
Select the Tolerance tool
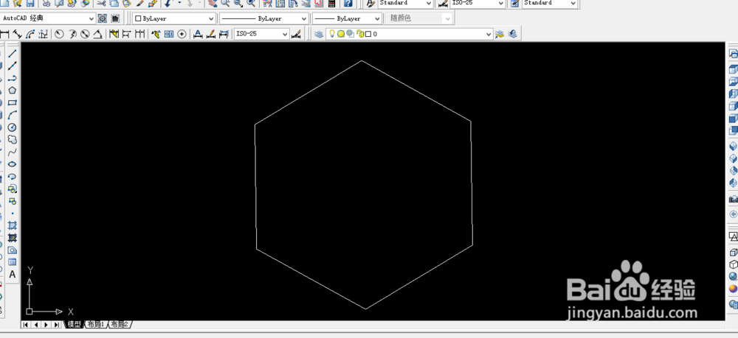tap(169, 34)
